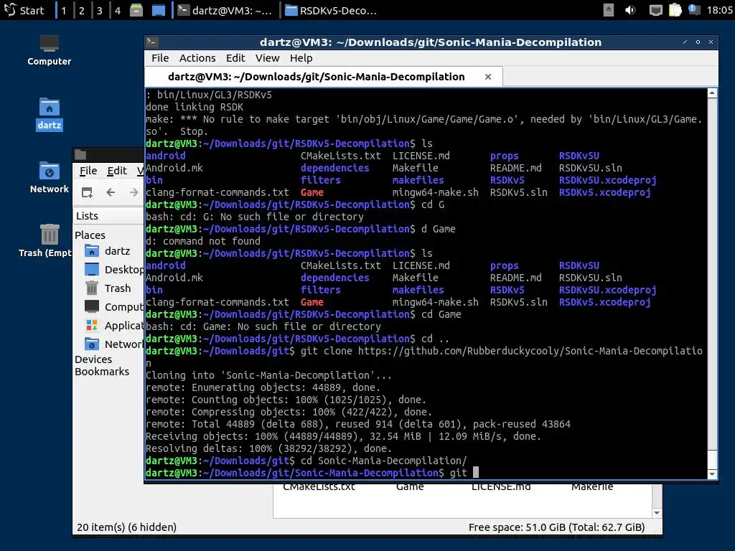Open the file manager File menu
The width and height of the screenshot is (735, 551).
tap(88, 171)
